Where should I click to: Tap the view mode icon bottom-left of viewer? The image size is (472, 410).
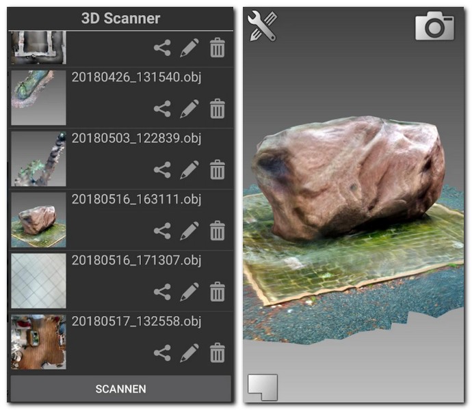click(x=263, y=386)
